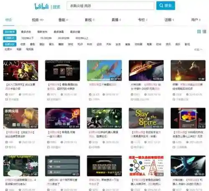Open the 专栏 results tab
Viewport: 209px width, 191px height.
tap(143, 20)
